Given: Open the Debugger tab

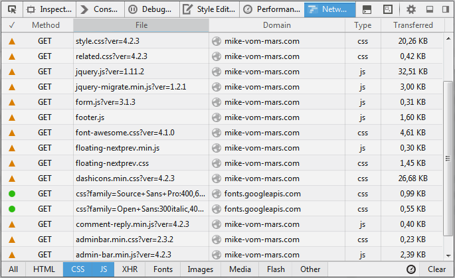Looking at the screenshot, I should pos(152,9).
